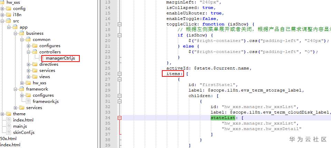Fold the toggleClick function at line 17
This screenshot has width=331, height=148.
tap(120, 24)
